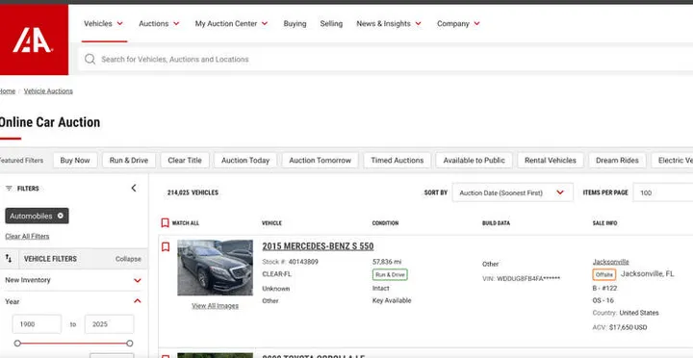Image resolution: width=693 pixels, height=358 pixels.
Task: Collapse the Year filter
Action: tap(137, 301)
